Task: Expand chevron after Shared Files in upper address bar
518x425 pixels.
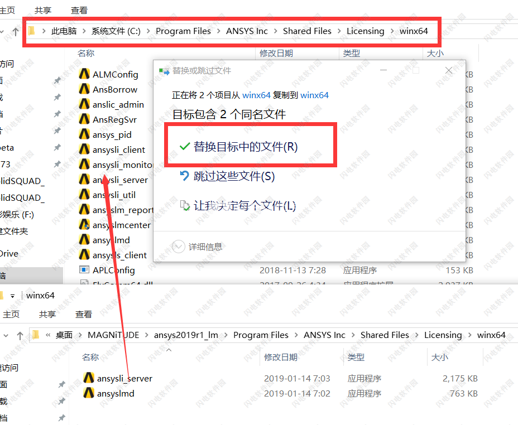Action: pyautogui.click(x=339, y=31)
